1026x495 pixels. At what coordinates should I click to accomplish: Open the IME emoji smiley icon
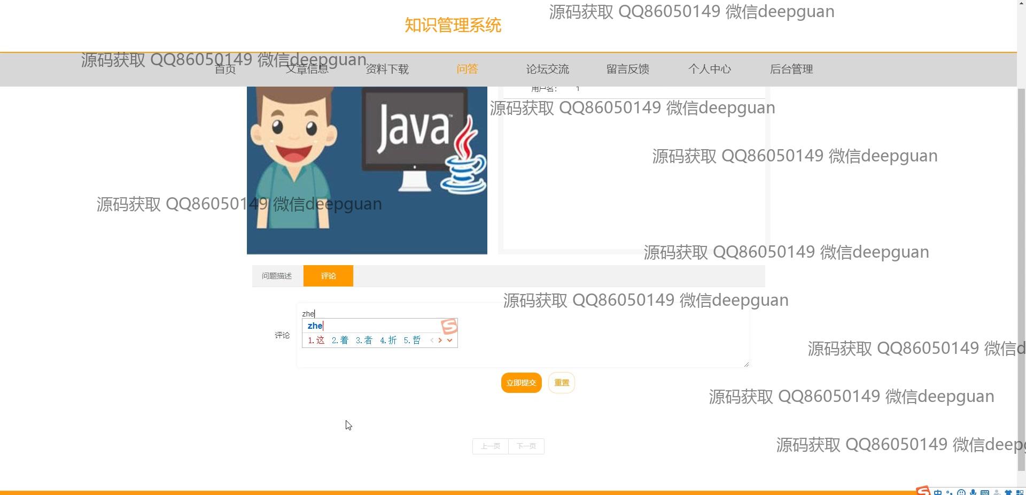961,492
